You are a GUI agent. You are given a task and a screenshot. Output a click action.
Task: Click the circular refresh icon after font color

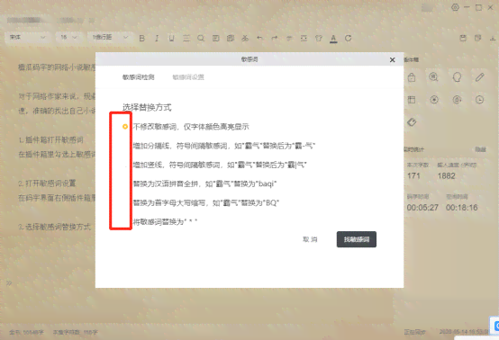(349, 38)
